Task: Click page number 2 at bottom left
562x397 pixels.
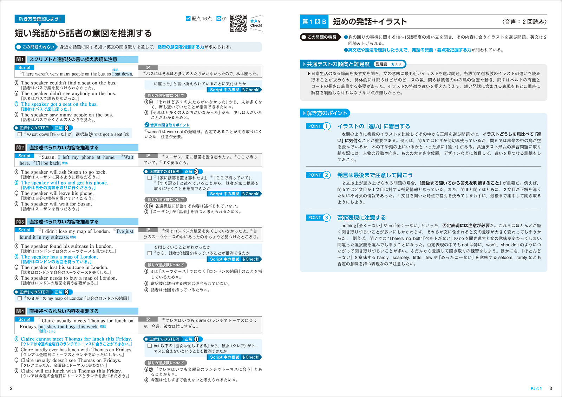Action: click(x=11, y=388)
